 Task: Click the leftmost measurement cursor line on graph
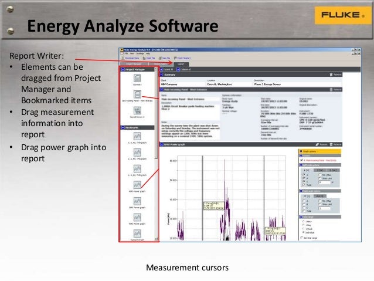203,198
